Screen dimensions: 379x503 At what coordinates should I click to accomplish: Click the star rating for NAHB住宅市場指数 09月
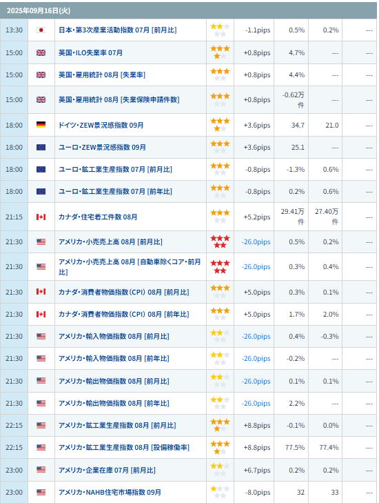click(220, 492)
